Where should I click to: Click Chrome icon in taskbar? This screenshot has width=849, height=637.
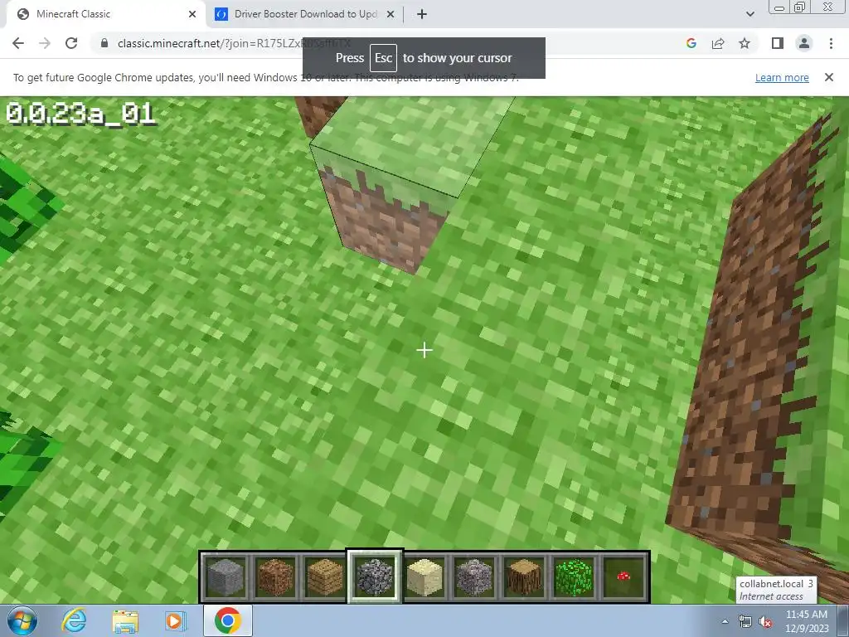pyautogui.click(x=227, y=620)
